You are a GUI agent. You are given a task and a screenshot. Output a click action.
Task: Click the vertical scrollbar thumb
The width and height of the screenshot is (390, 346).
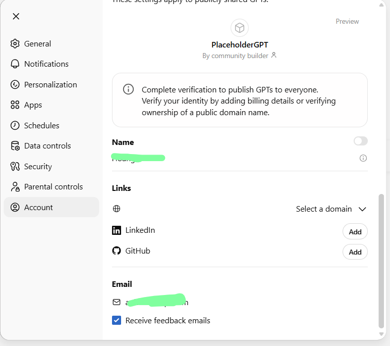point(381,260)
